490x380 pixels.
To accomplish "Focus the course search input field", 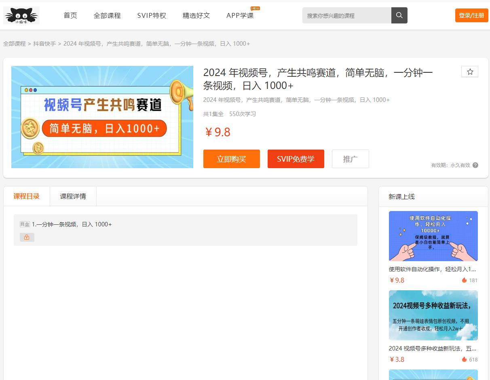I will tap(347, 15).
